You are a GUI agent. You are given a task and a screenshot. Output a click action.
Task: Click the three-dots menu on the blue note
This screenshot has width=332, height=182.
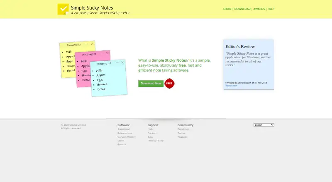pyautogui.click(x=117, y=63)
